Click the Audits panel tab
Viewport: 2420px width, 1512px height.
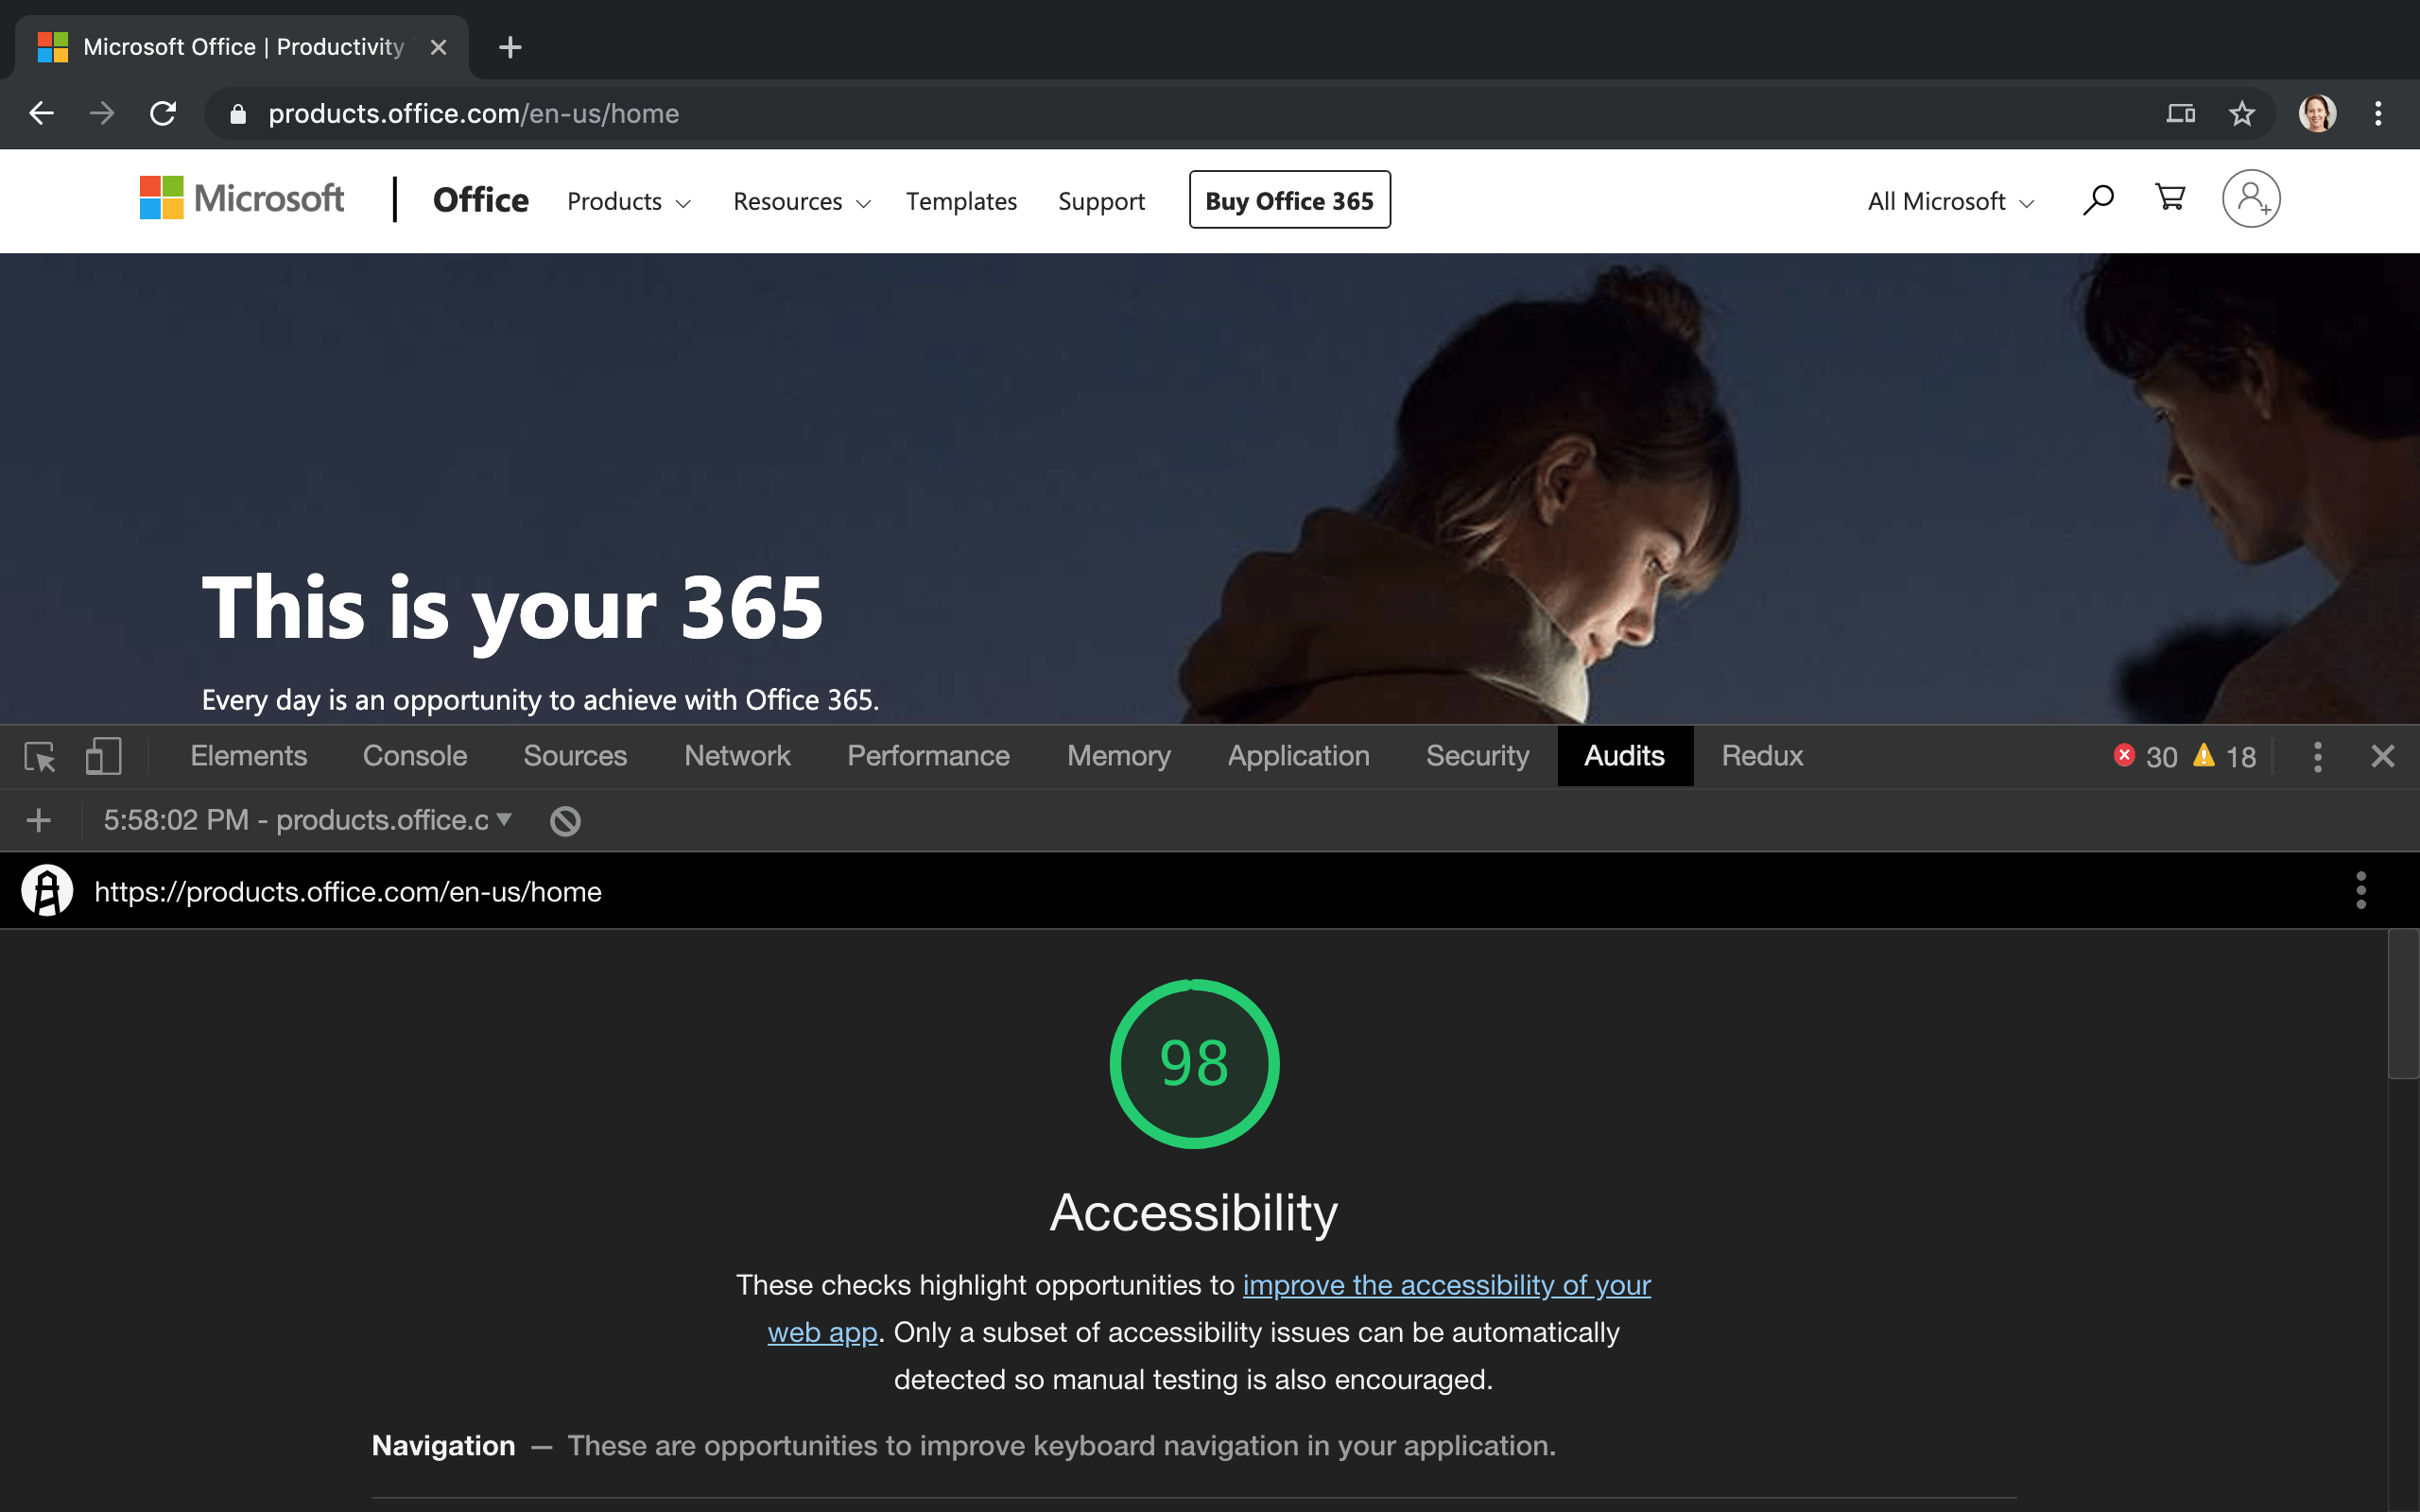coord(1622,756)
